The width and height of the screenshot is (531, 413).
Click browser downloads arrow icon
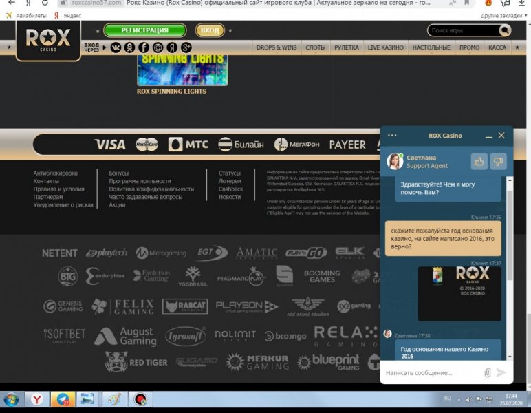click(x=522, y=3)
